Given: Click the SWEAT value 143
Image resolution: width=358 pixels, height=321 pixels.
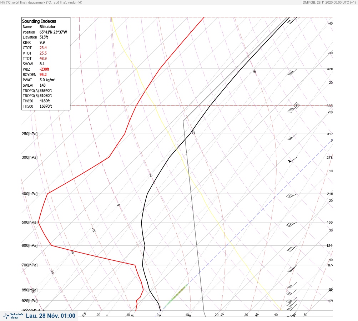Looking at the screenshot, I should click(x=42, y=85).
